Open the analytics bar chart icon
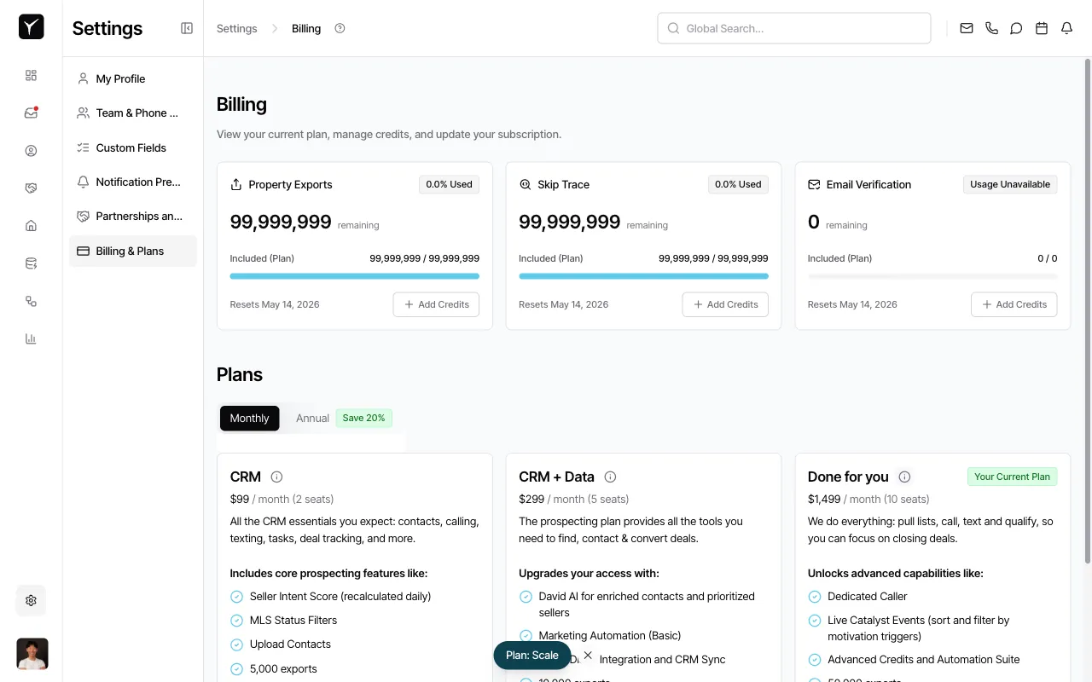Image resolution: width=1092 pixels, height=682 pixels. (x=31, y=338)
